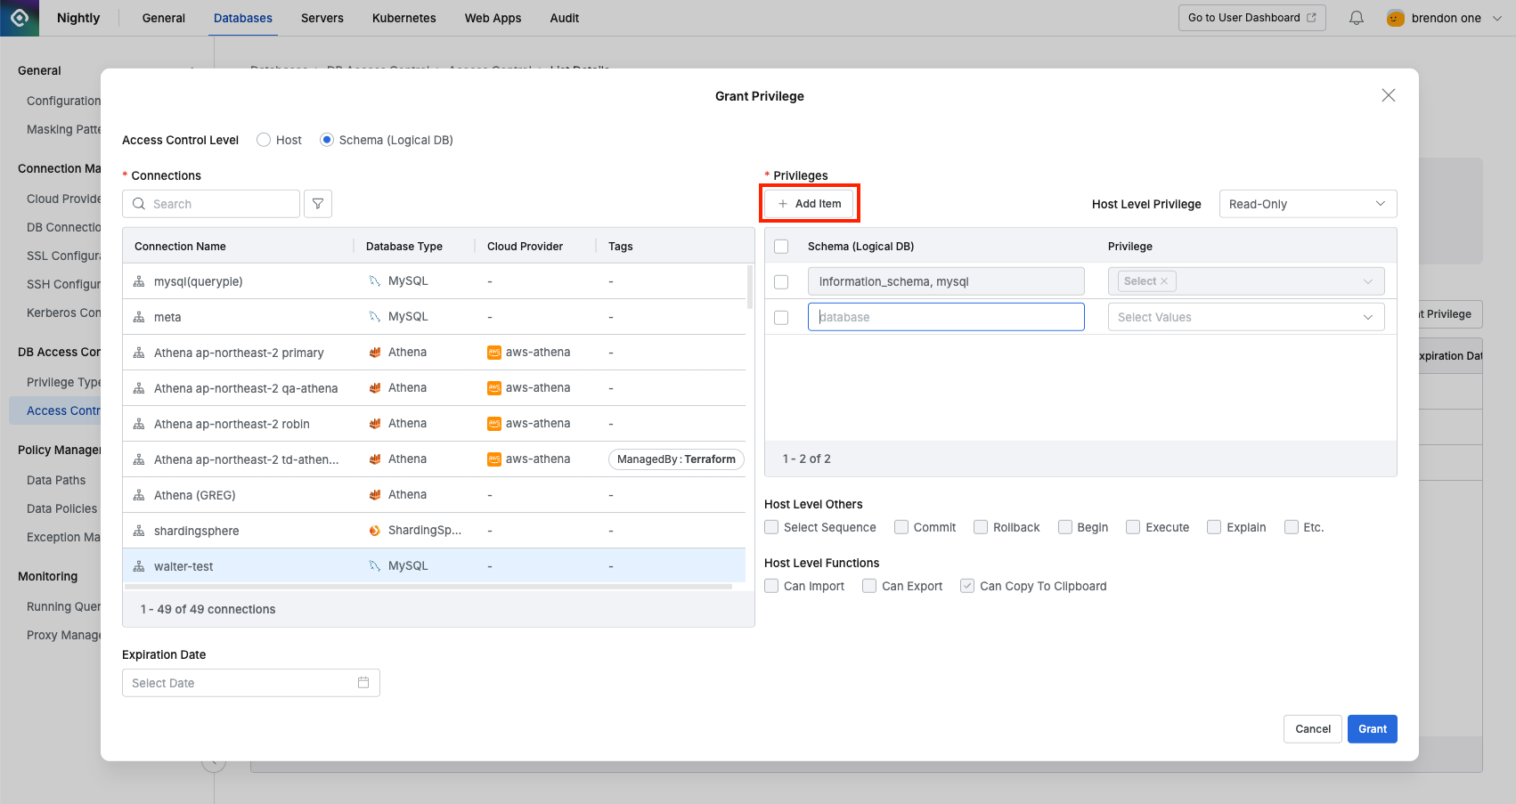Remove the Select tag with its x icon
The width and height of the screenshot is (1516, 804).
point(1164,281)
